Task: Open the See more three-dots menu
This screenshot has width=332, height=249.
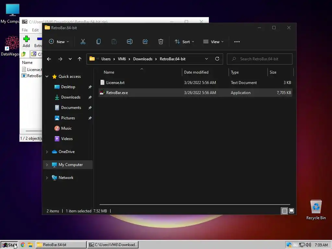Action: pyautogui.click(x=237, y=42)
